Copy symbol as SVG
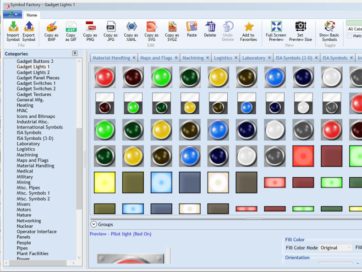The height and width of the screenshot is (272, 362). coord(152,31)
